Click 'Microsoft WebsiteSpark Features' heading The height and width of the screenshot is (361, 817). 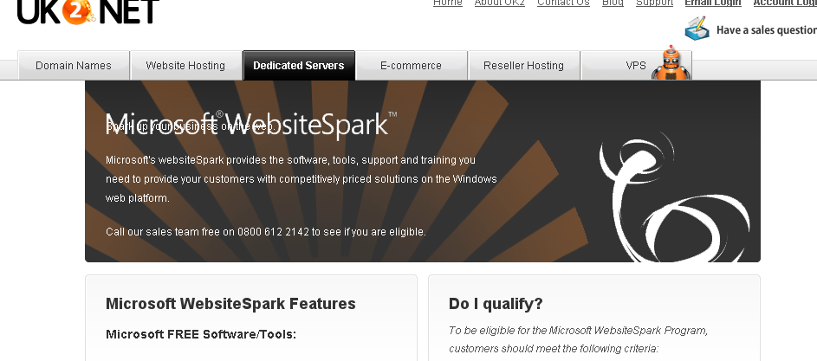click(230, 304)
